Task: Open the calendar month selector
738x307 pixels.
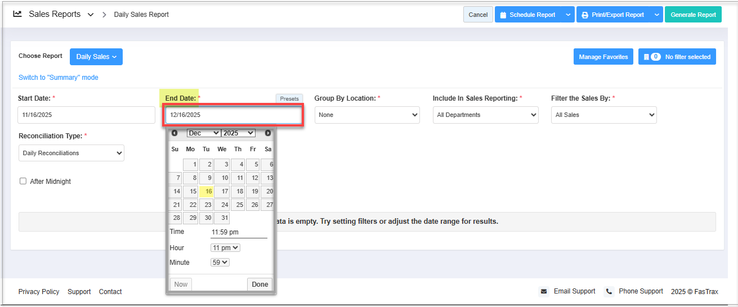Action: click(x=203, y=133)
